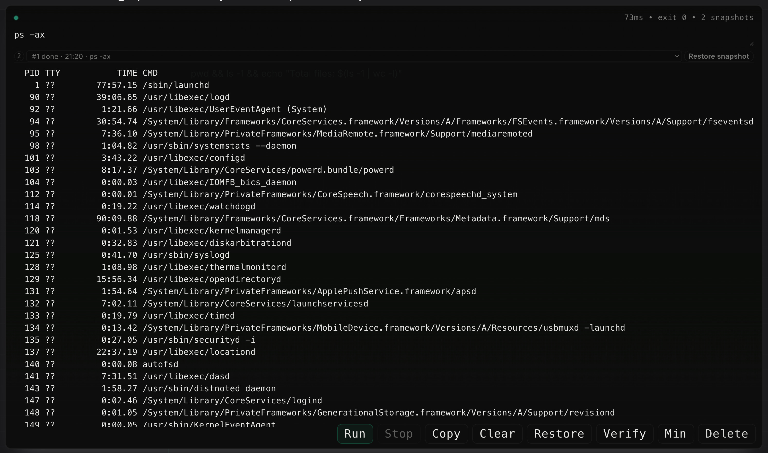Minimize the cell with the Min button
Screen dimensions: 768x453
(675, 434)
